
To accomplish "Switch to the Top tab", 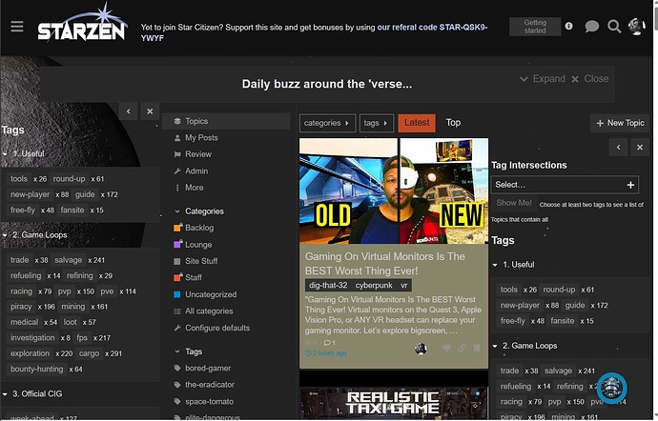I will tap(453, 123).
